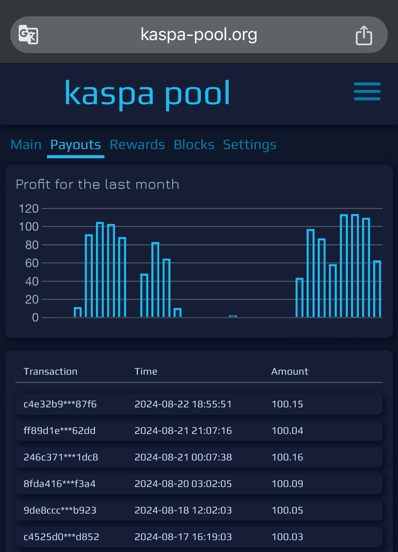Image resolution: width=398 pixels, height=552 pixels.
Task: Select transaction 246c371***1dc8
Action: point(61,457)
